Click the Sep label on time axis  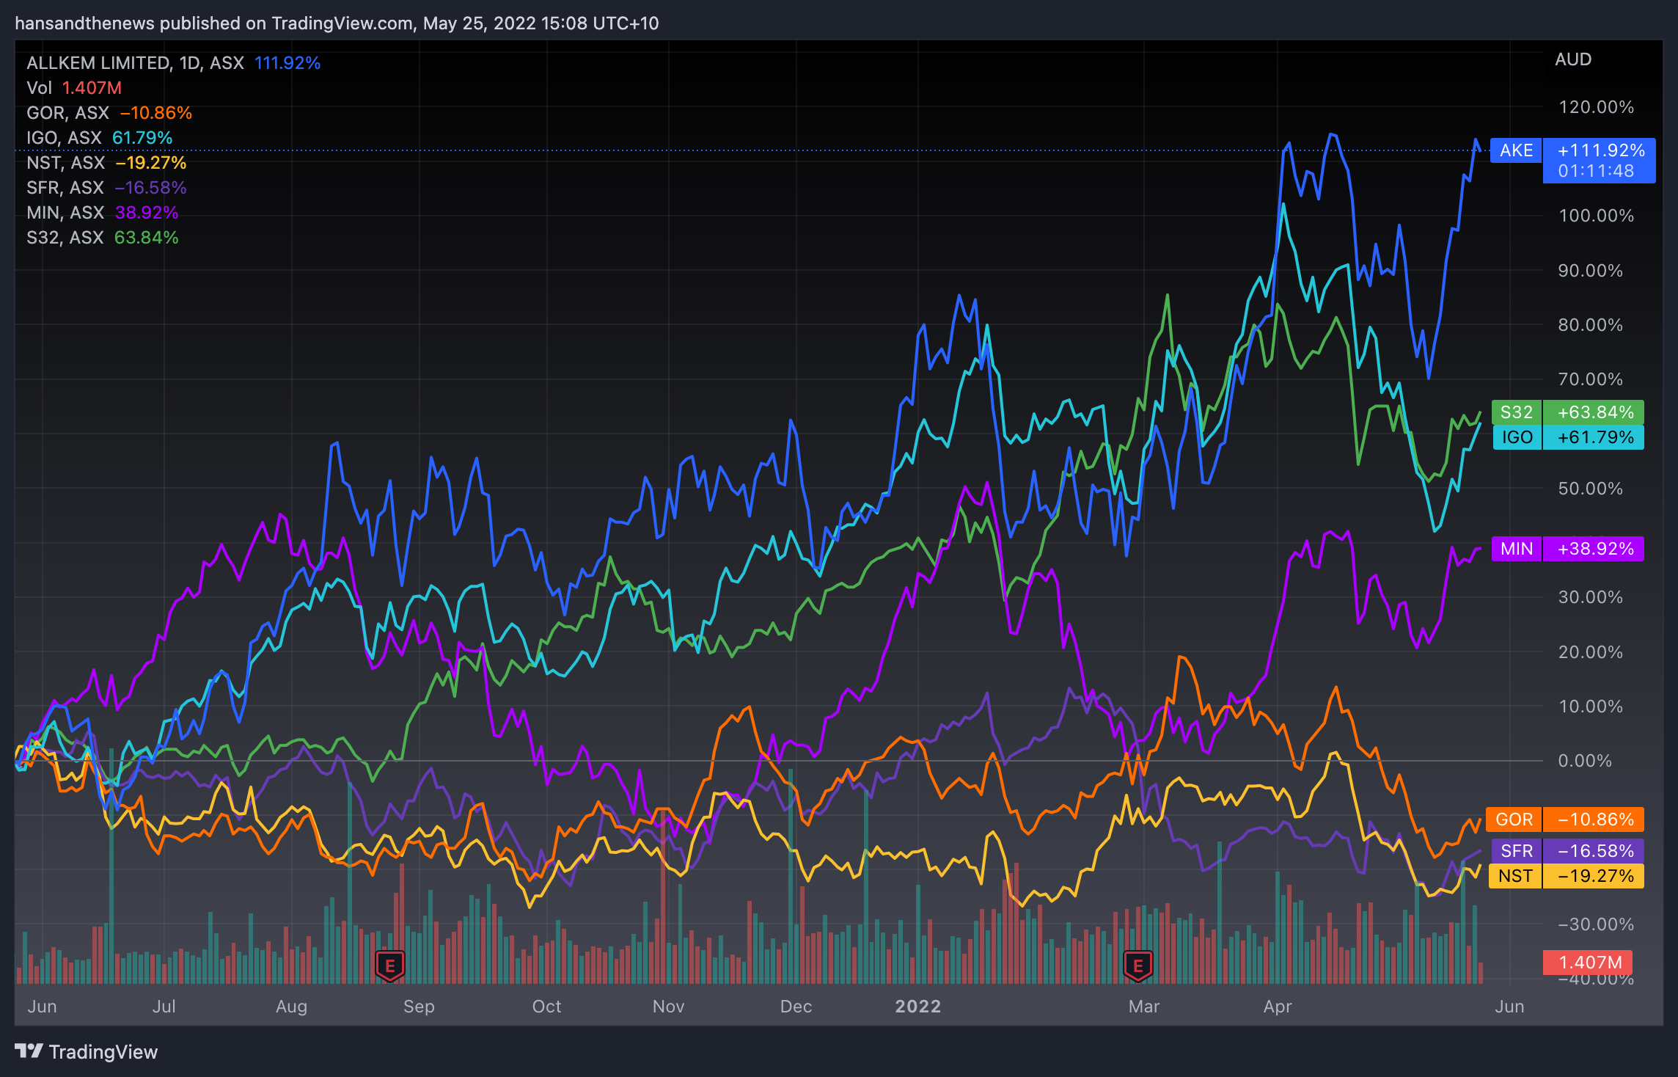click(x=419, y=1007)
